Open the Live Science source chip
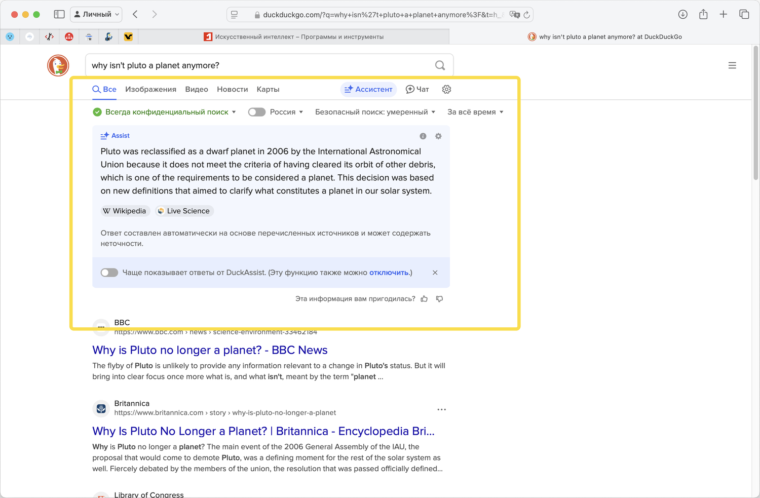The image size is (760, 498). (184, 211)
